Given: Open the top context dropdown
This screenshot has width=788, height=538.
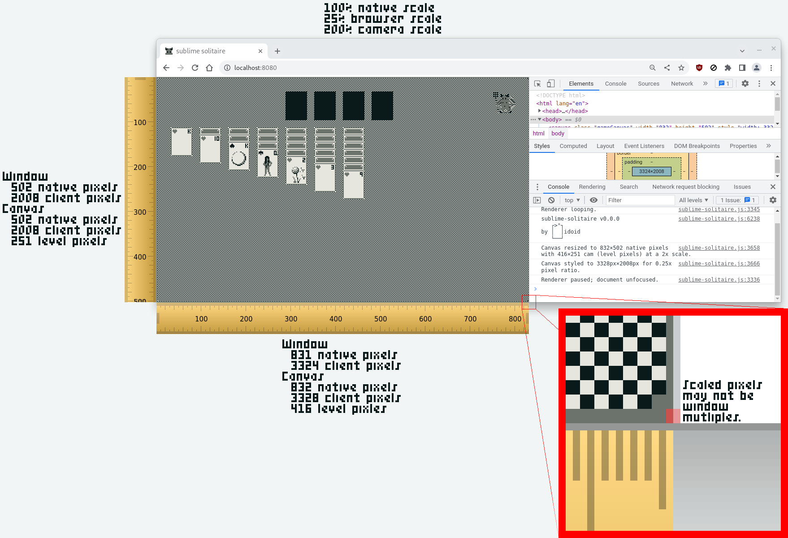Looking at the screenshot, I should point(572,200).
